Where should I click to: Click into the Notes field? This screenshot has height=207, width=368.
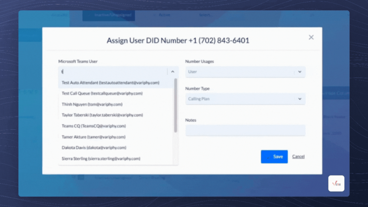pyautogui.click(x=245, y=130)
